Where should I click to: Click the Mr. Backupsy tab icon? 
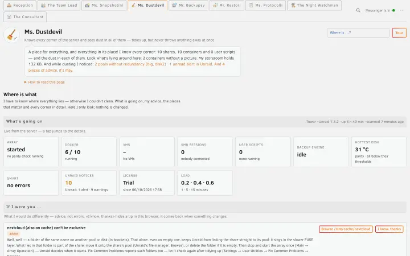pos(174,5)
